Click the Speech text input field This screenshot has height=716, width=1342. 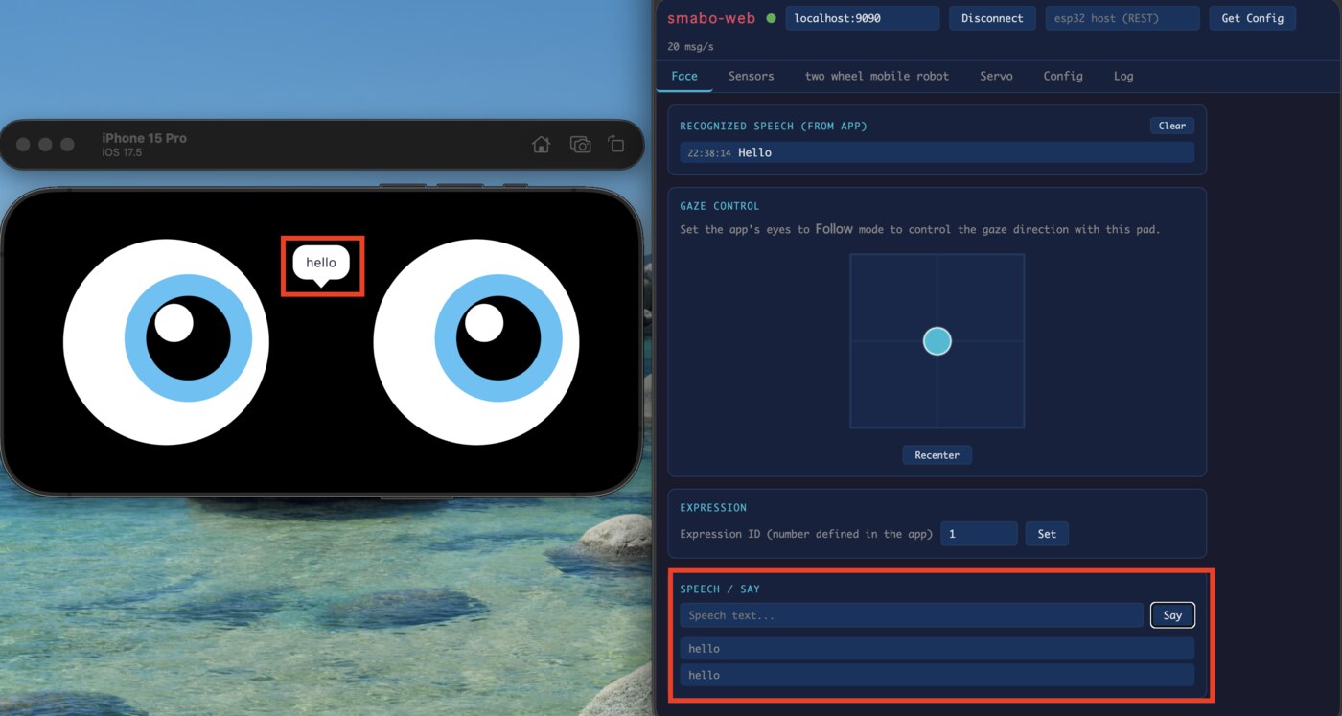point(912,615)
